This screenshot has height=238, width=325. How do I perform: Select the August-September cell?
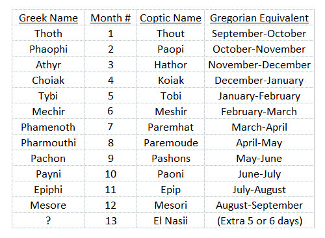(259, 205)
